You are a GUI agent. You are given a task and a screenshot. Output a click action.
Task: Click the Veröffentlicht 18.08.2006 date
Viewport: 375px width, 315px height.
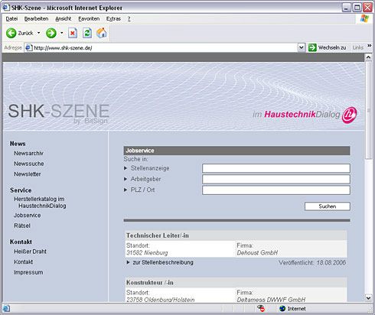312,262
